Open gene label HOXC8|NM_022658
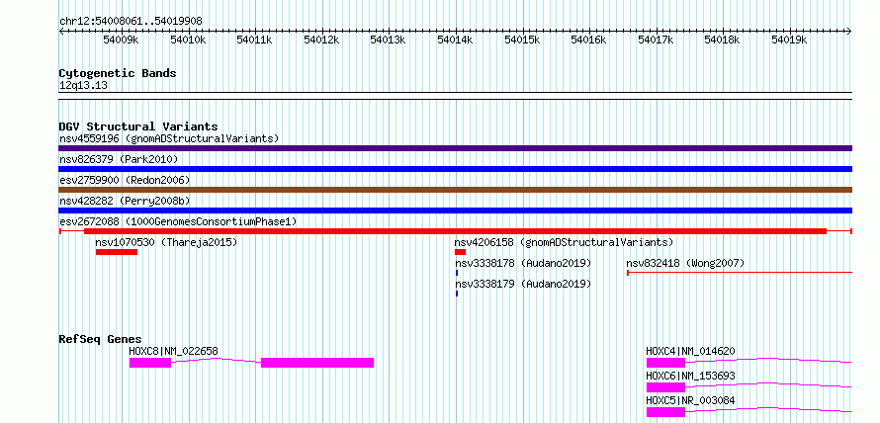This screenshot has height=423, width=880. click(173, 351)
